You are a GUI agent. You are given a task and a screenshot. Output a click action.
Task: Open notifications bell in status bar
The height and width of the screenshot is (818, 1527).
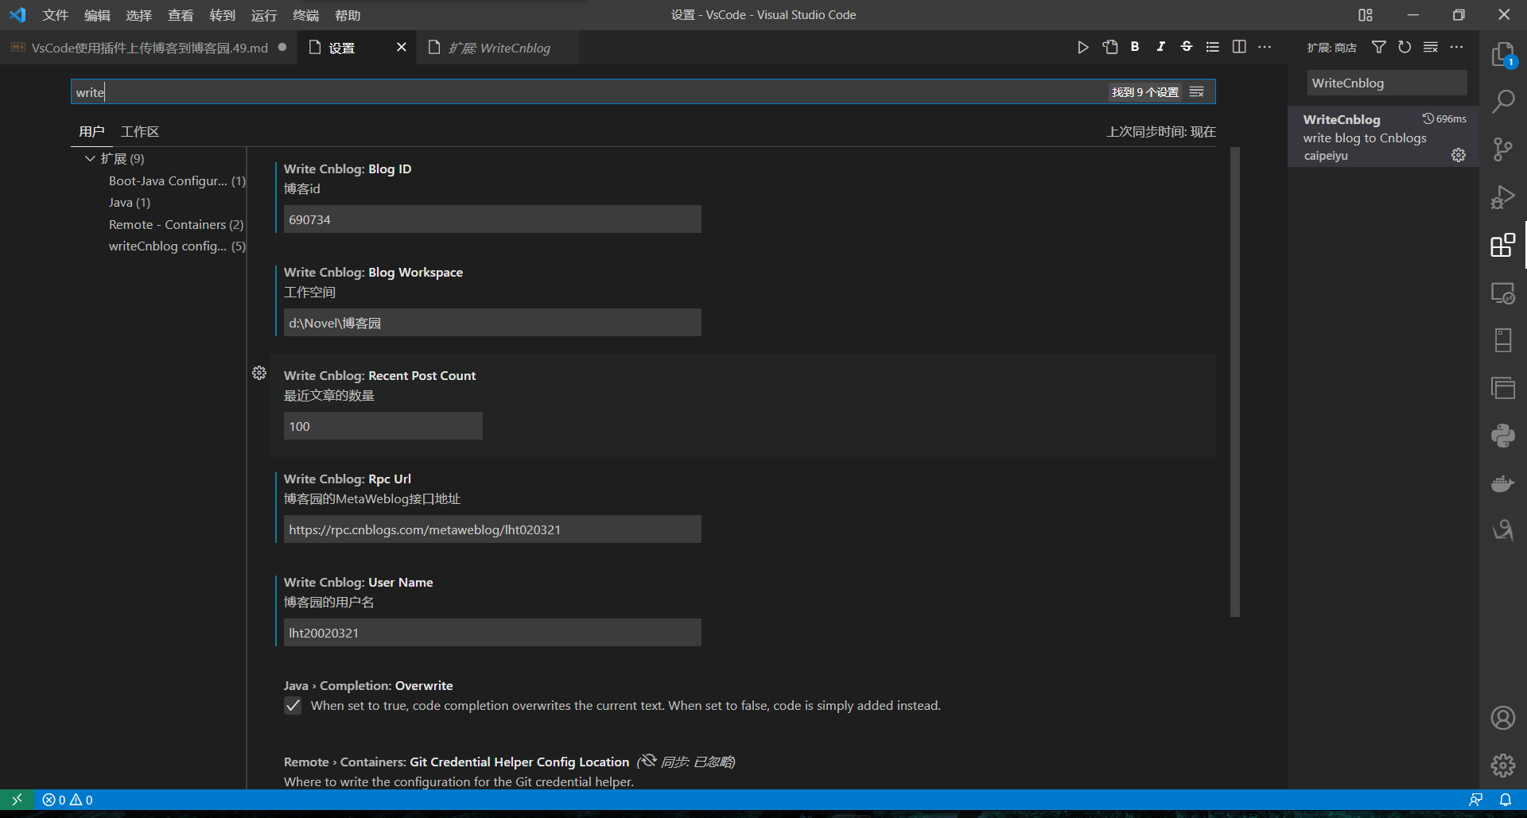pyautogui.click(x=1506, y=800)
